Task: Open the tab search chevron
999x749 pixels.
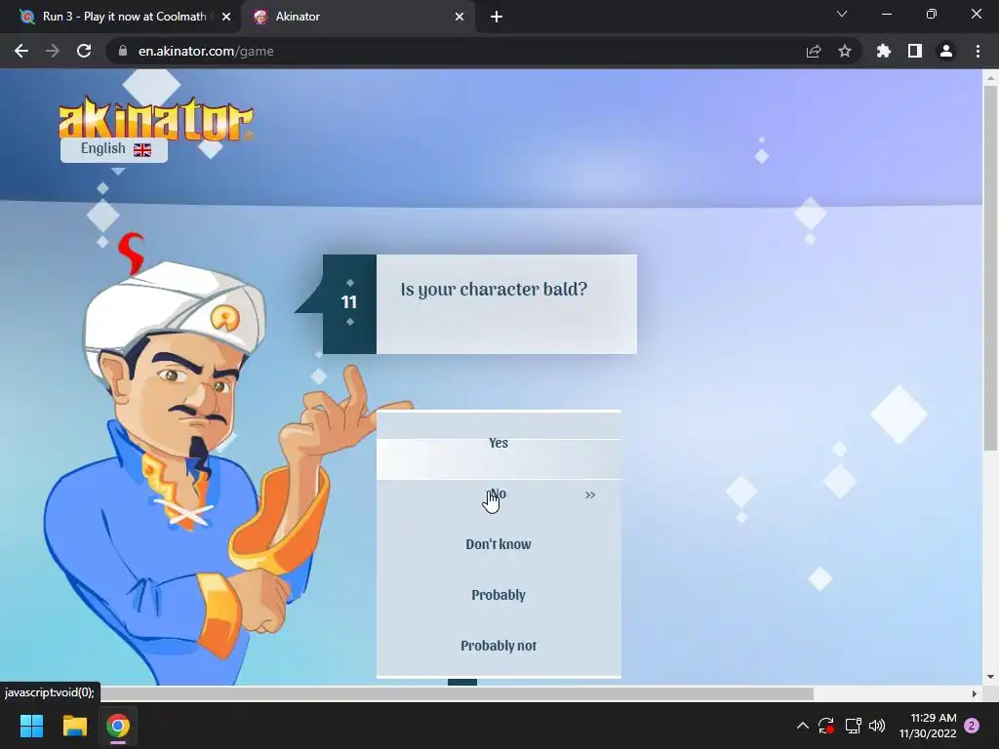Action: click(x=842, y=14)
